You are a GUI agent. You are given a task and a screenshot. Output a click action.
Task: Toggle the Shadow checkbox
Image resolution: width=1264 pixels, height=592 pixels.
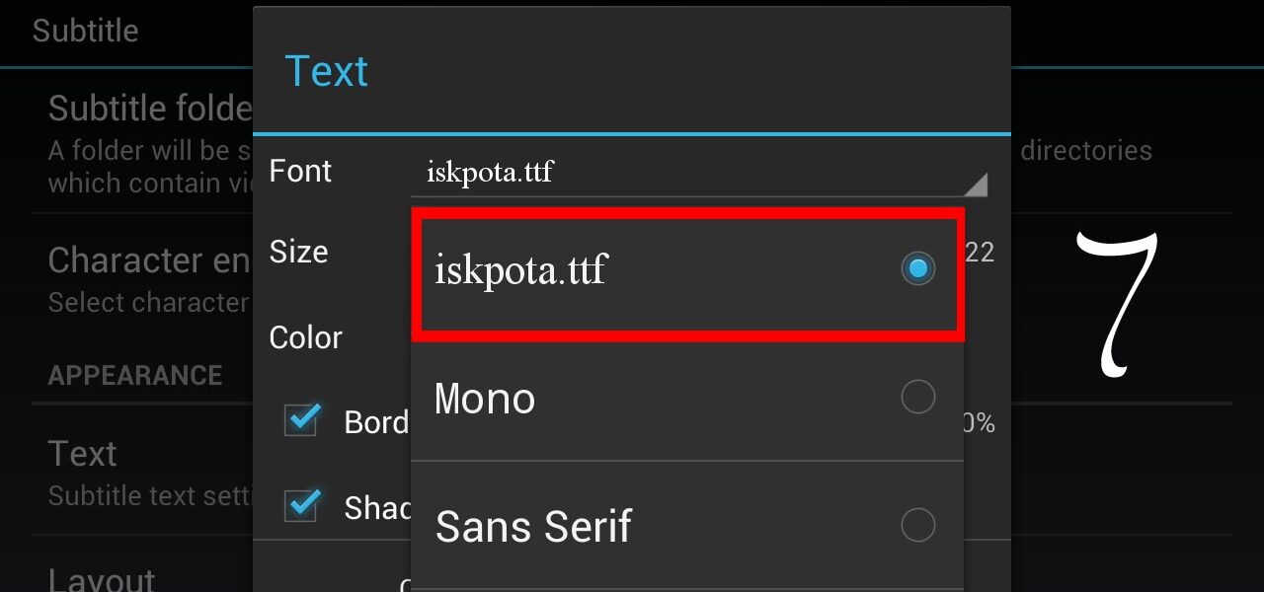(x=301, y=505)
